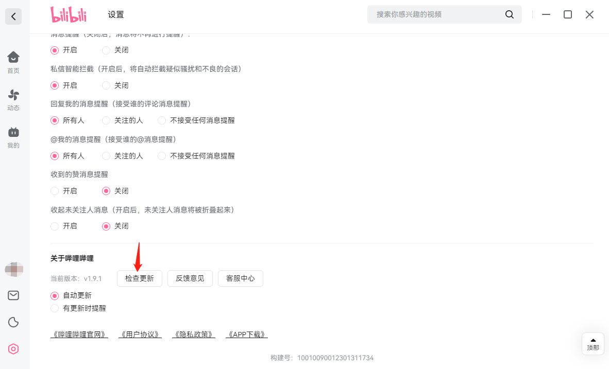Click the blurred user avatar in sidebar
This screenshot has width=609, height=369.
[14, 269]
